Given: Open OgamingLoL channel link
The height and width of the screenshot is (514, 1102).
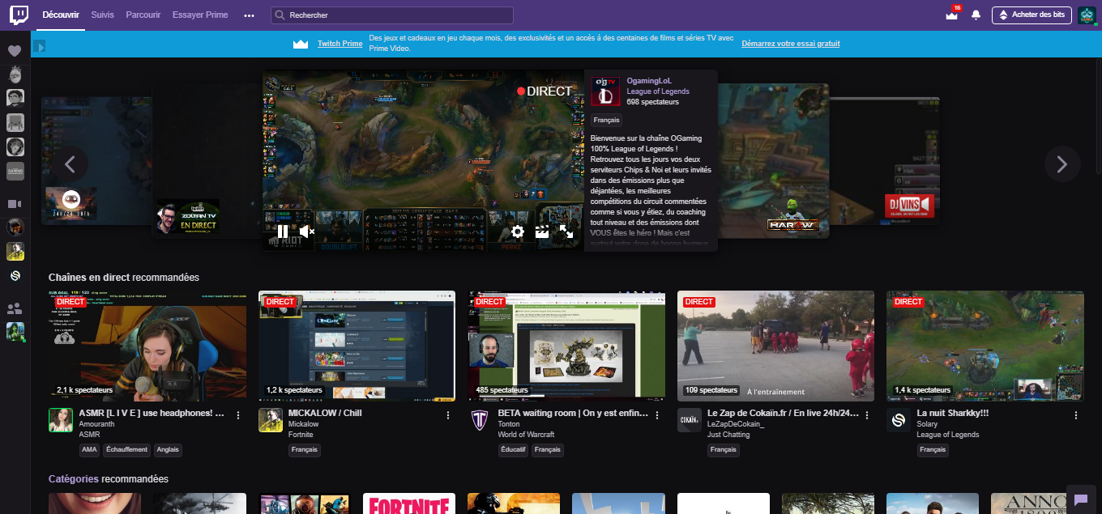Looking at the screenshot, I should pyautogui.click(x=649, y=81).
